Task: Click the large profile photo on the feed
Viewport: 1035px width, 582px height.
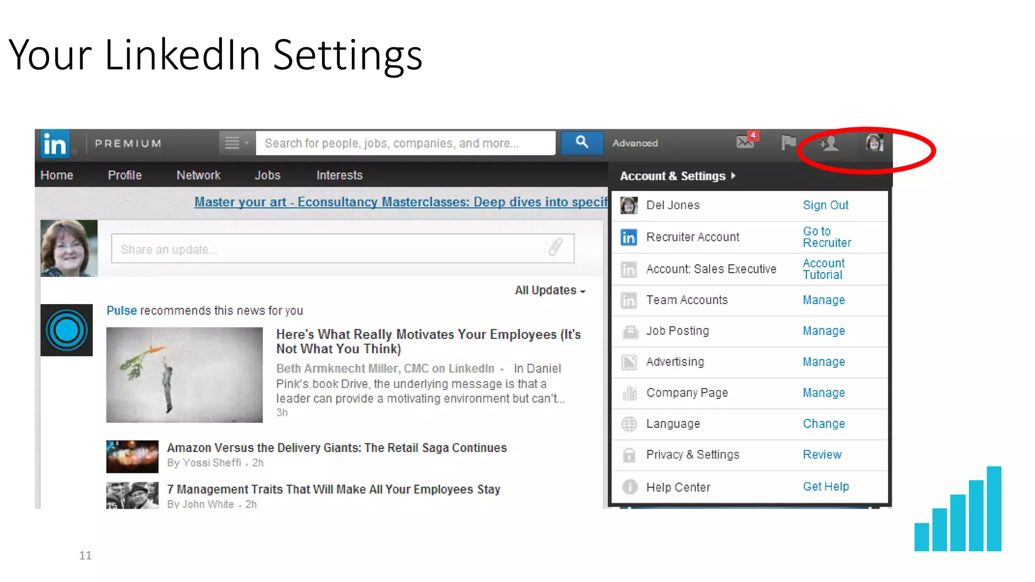Action: 69,248
